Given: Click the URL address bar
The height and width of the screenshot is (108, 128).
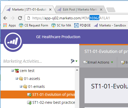Looking at the screenshot, I should (x=77, y=18).
